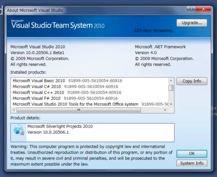
Task: Confirm the dialog with OK
Action: coord(192,154)
